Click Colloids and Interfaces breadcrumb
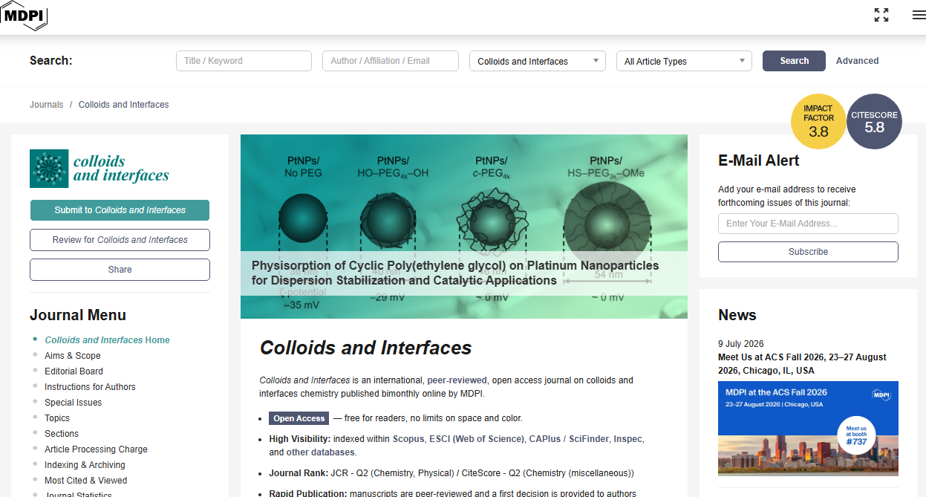 (123, 105)
